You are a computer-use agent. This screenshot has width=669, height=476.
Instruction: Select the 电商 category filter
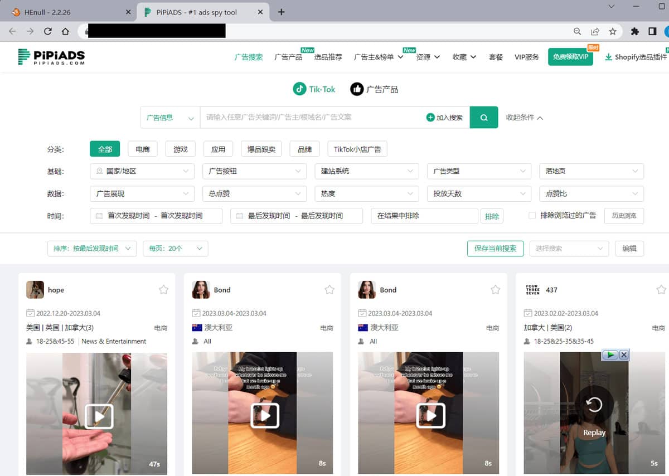click(x=143, y=149)
